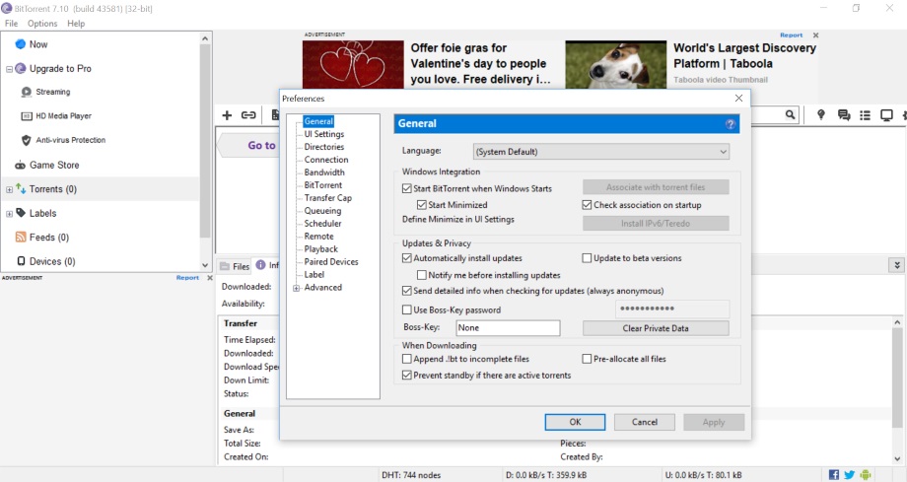Select Bandwidth in preferences tree
This screenshot has height=482, width=907.
[324, 172]
